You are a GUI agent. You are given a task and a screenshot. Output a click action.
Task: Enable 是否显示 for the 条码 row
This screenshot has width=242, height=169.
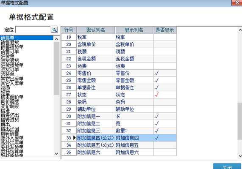pos(165,102)
